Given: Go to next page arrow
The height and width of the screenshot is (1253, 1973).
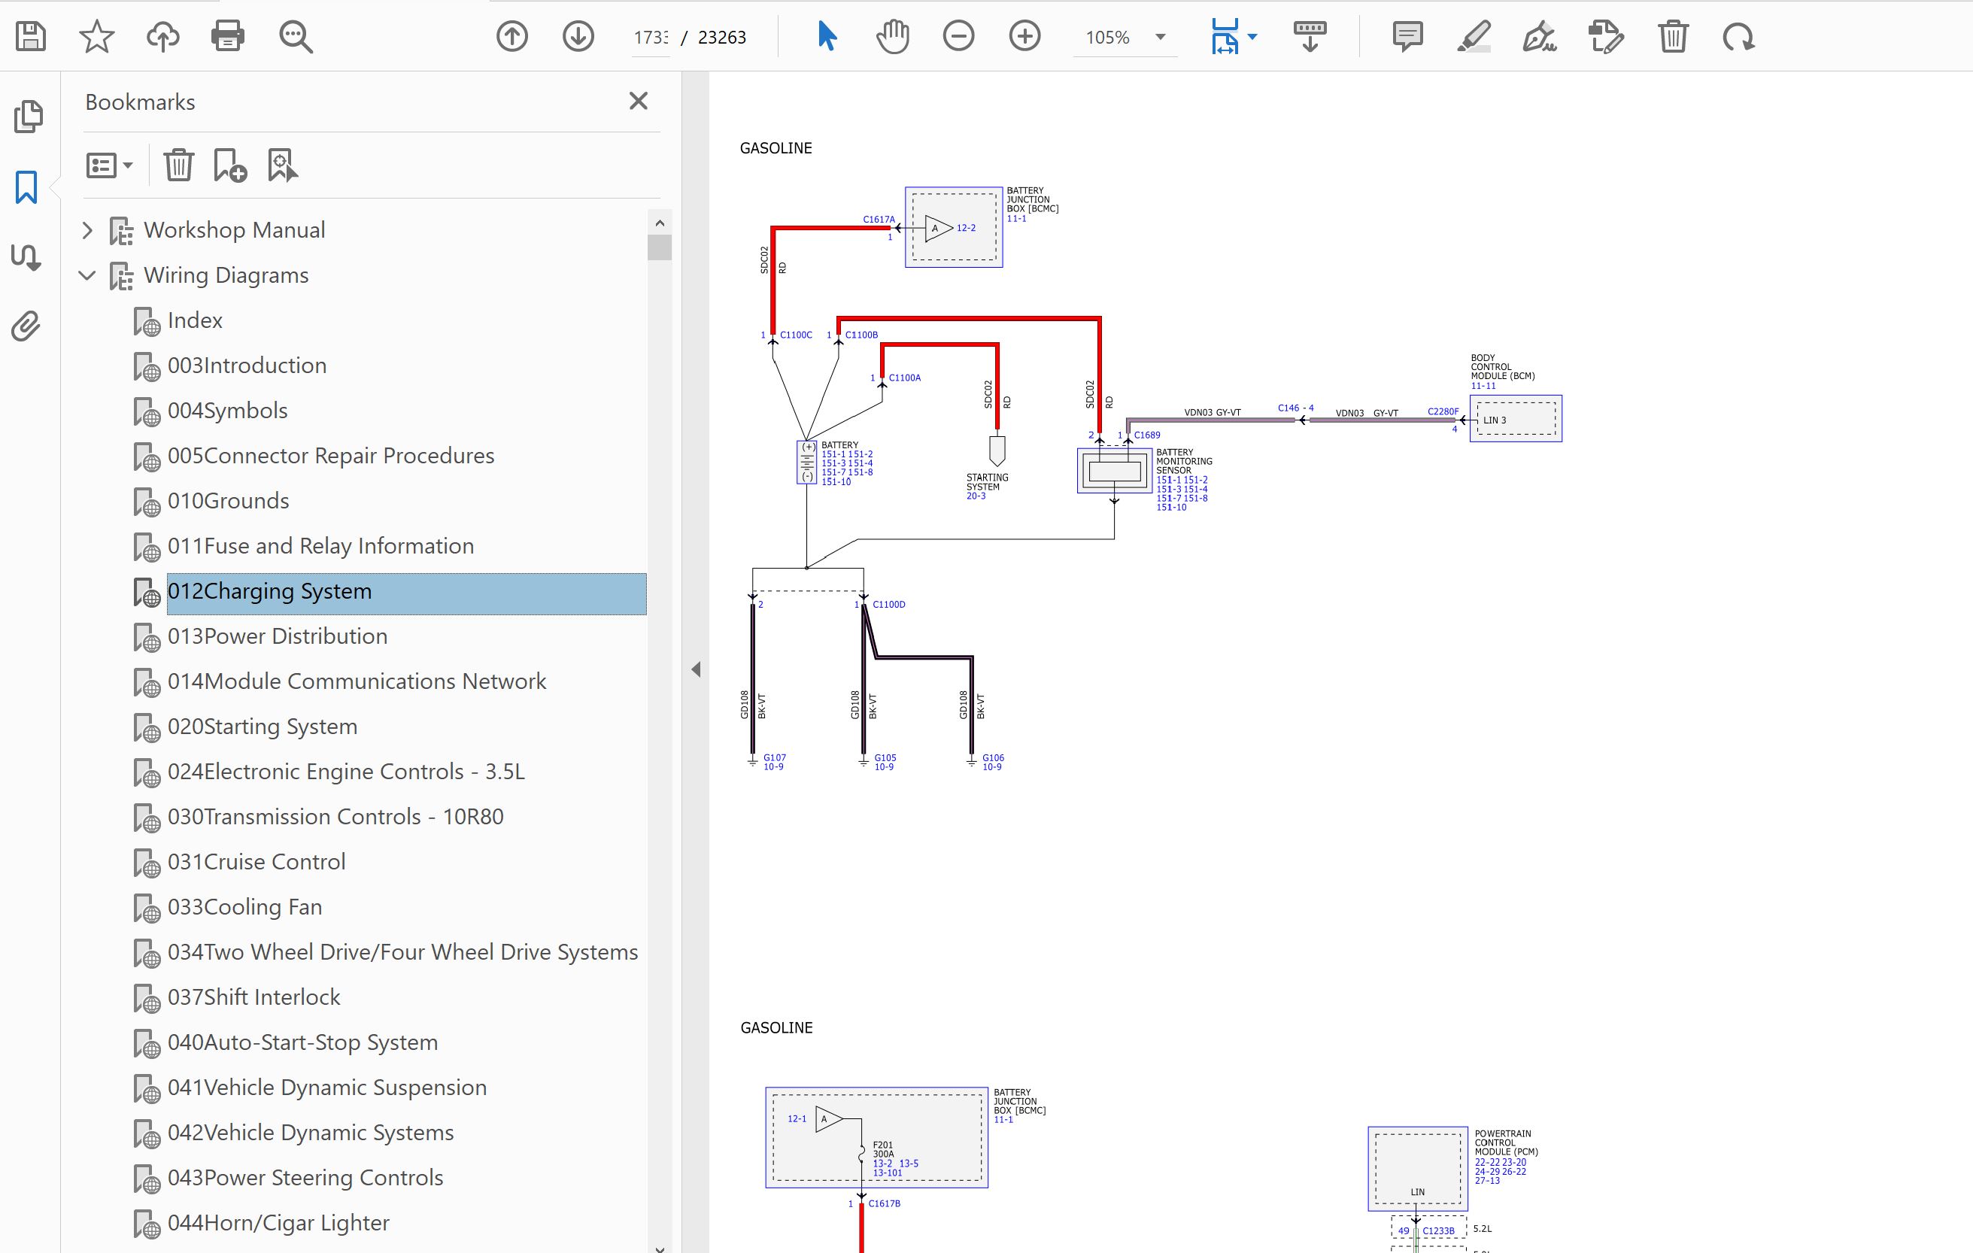Looking at the screenshot, I should (x=578, y=36).
